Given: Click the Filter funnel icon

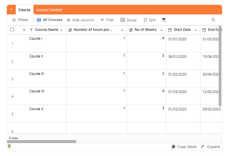Looking at the screenshot, I should (102, 20).
